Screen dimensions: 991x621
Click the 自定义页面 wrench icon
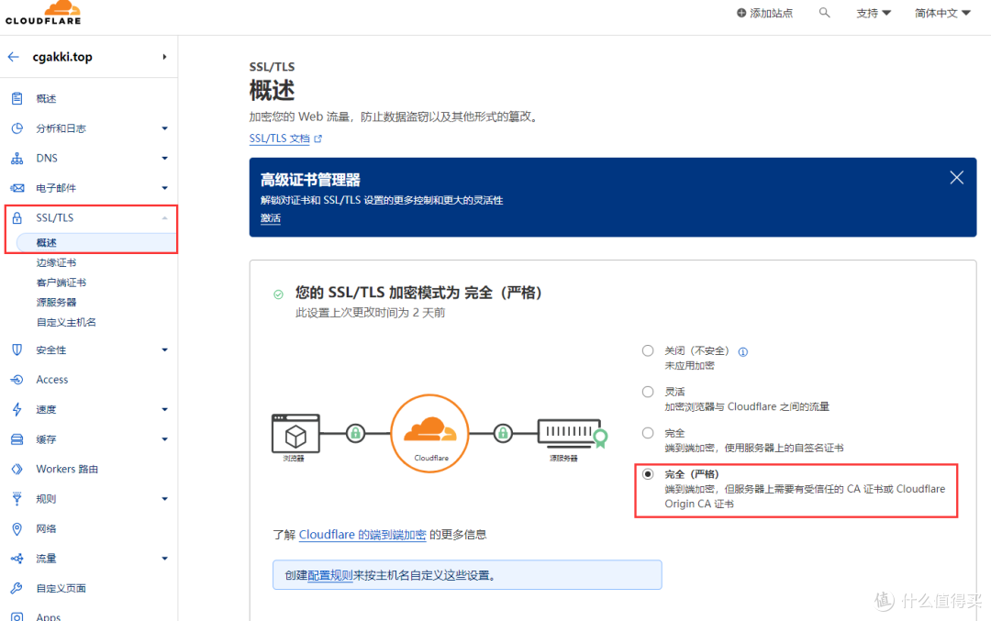(17, 588)
